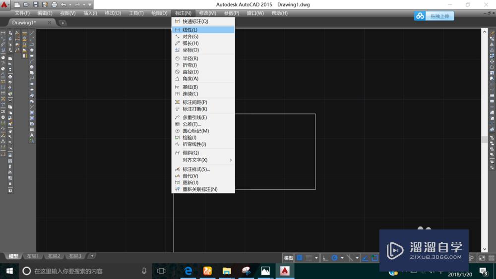Select 线性(L) from the 标注 menu
The height and width of the screenshot is (279, 496).
(x=203, y=30)
